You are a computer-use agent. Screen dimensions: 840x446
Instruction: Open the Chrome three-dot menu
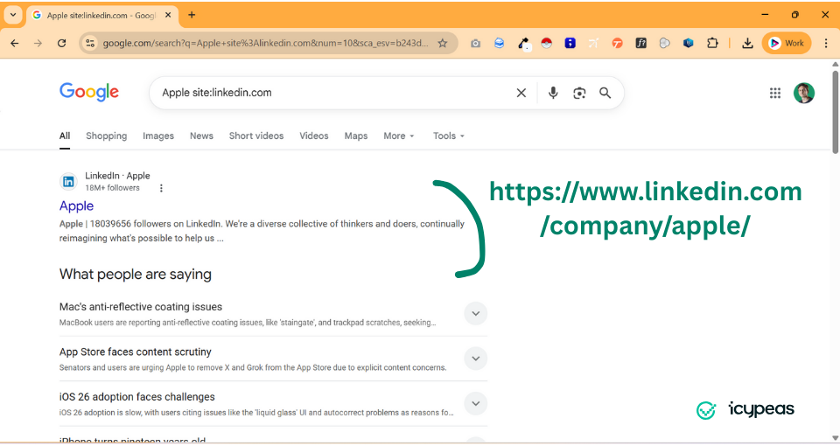pyautogui.click(x=826, y=44)
